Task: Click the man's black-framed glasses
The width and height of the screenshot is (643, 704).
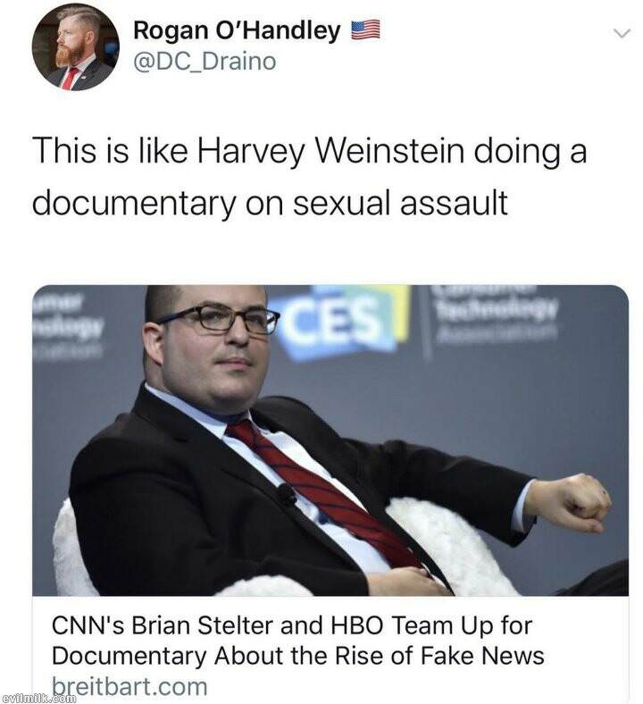Action: 218,319
